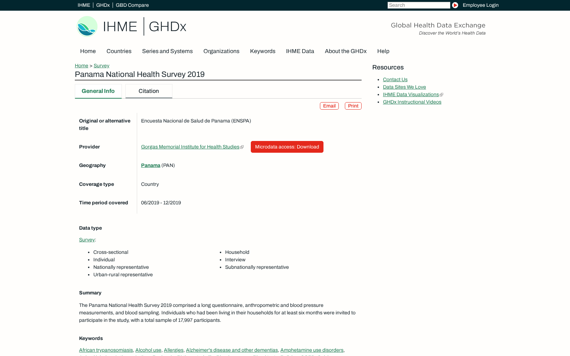Click the Cross-sectional list item
This screenshot has height=356, width=570.
pos(111,252)
